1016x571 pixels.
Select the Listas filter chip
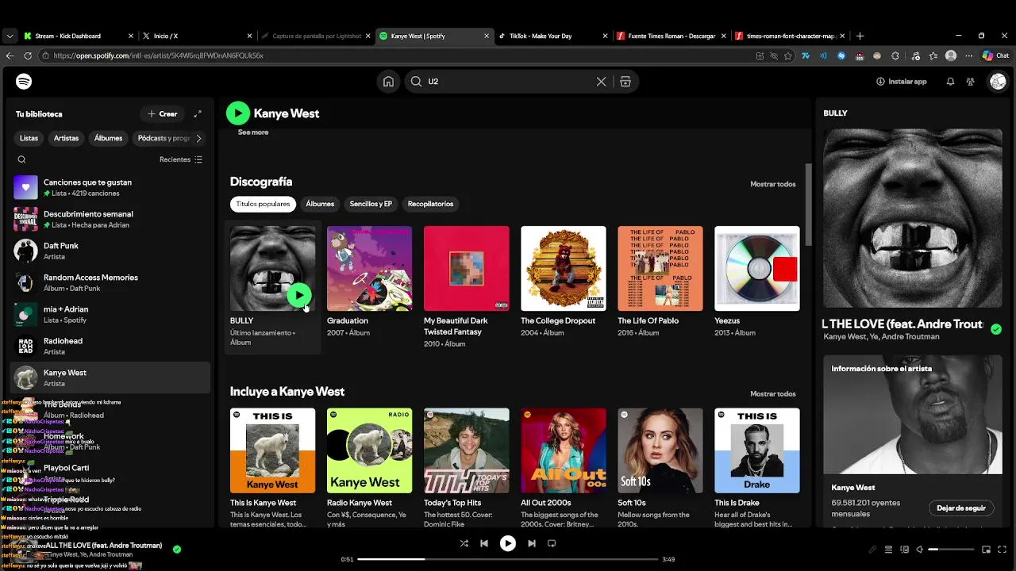29,138
